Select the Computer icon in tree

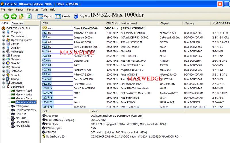click(x=8, y=32)
